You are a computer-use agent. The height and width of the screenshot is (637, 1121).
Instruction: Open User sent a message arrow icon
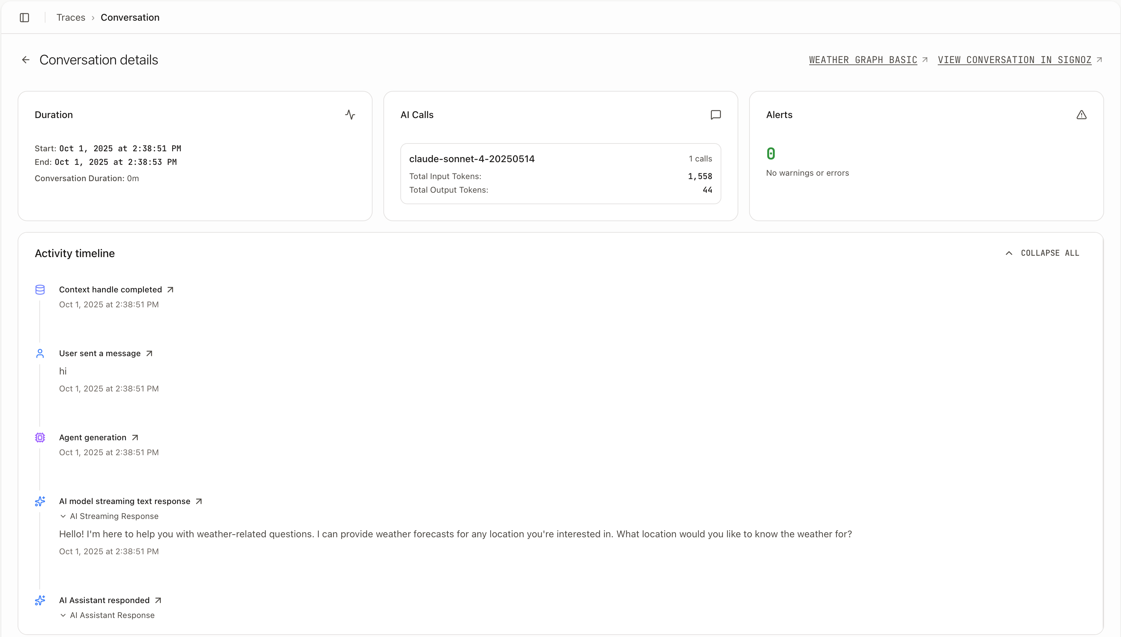pyautogui.click(x=149, y=353)
